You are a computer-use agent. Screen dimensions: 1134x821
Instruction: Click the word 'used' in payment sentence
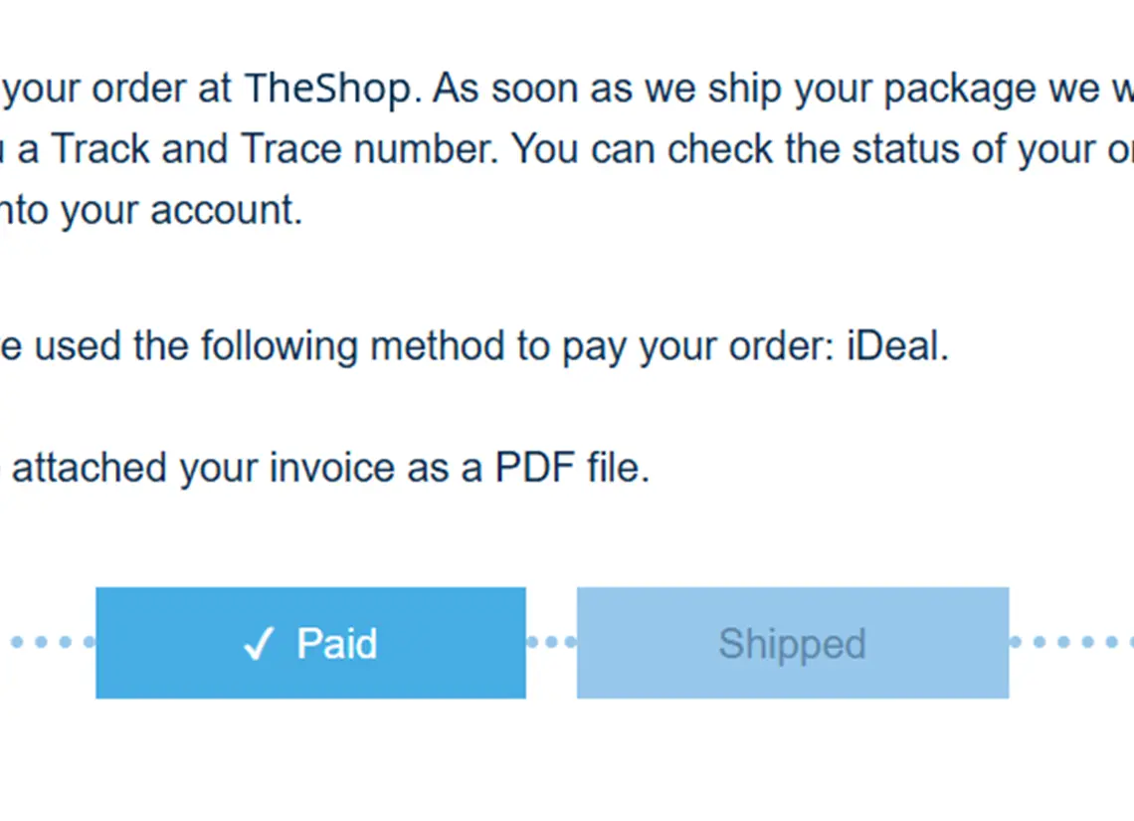coord(64,346)
